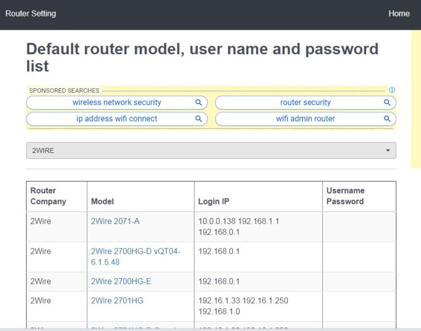Search for wireless network security
Viewport: 421px width, 331px height.
click(117, 102)
